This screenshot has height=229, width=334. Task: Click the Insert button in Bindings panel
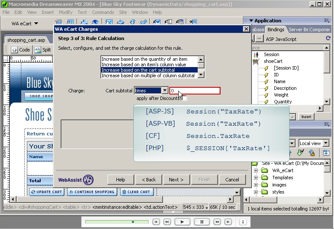[x=306, y=117]
